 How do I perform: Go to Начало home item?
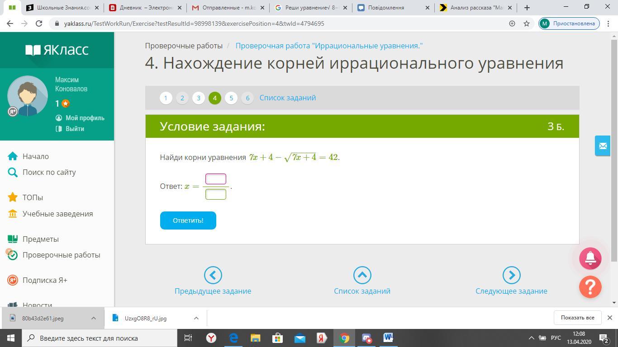(x=36, y=156)
